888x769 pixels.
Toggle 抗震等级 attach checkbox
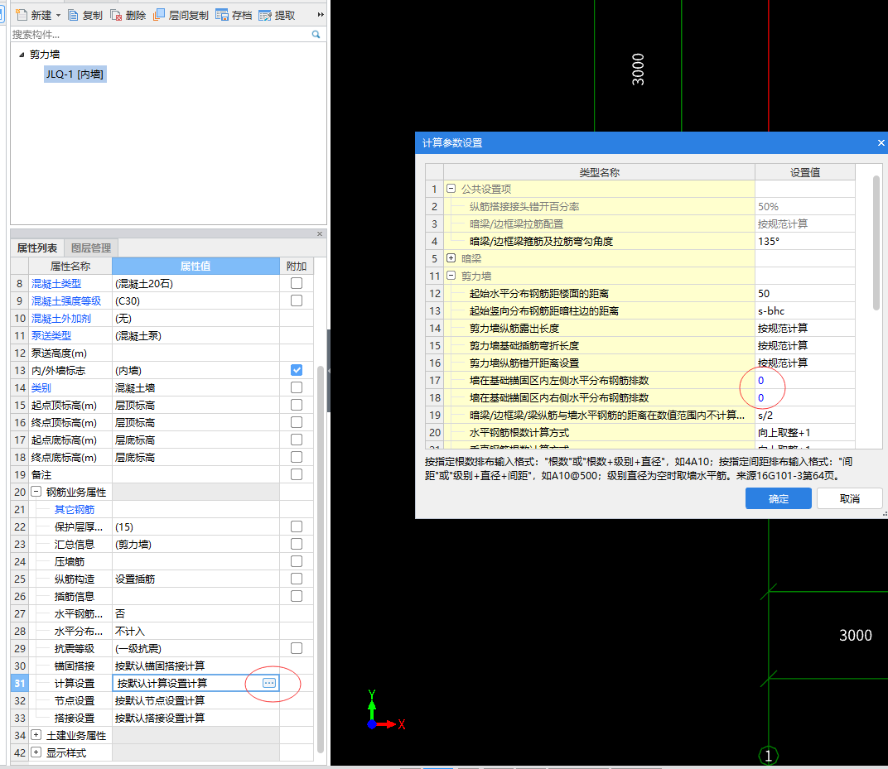click(x=297, y=648)
